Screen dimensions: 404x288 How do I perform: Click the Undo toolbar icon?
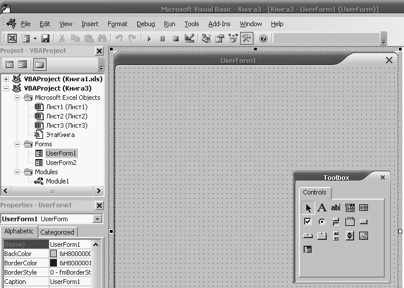pyautogui.click(x=119, y=38)
